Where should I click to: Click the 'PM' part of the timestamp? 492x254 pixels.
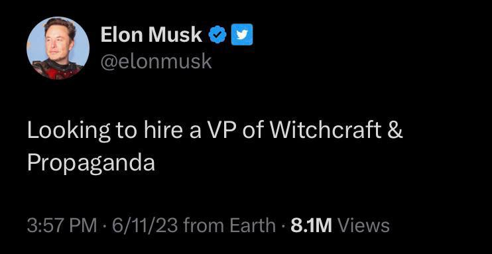pyautogui.click(x=84, y=225)
